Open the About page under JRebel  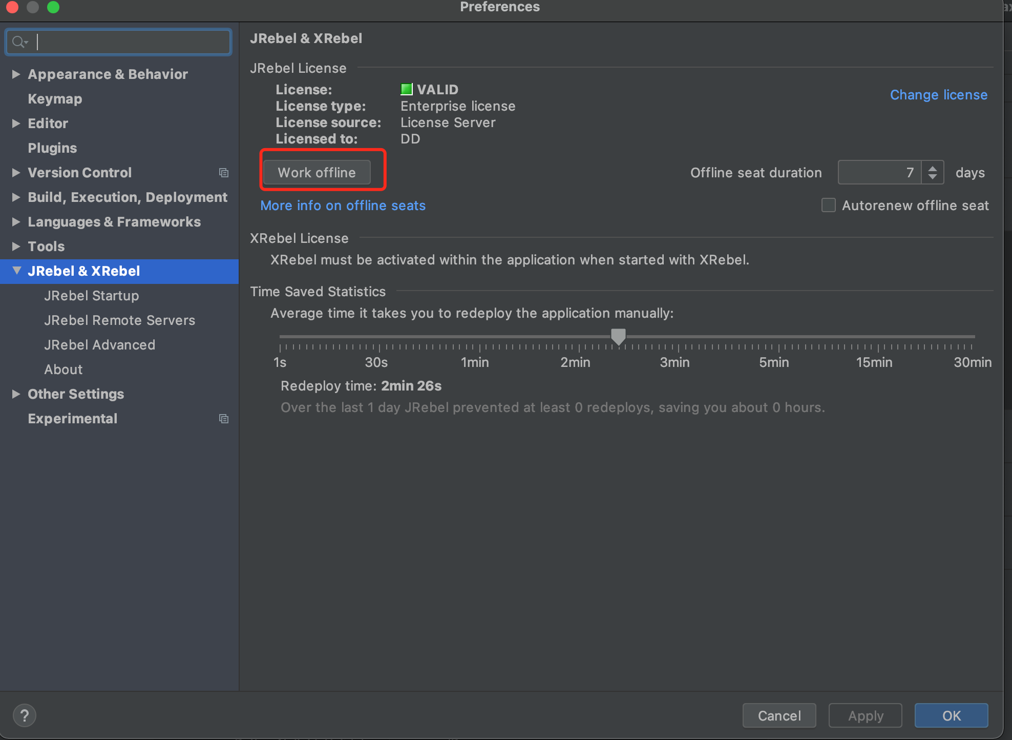(64, 369)
